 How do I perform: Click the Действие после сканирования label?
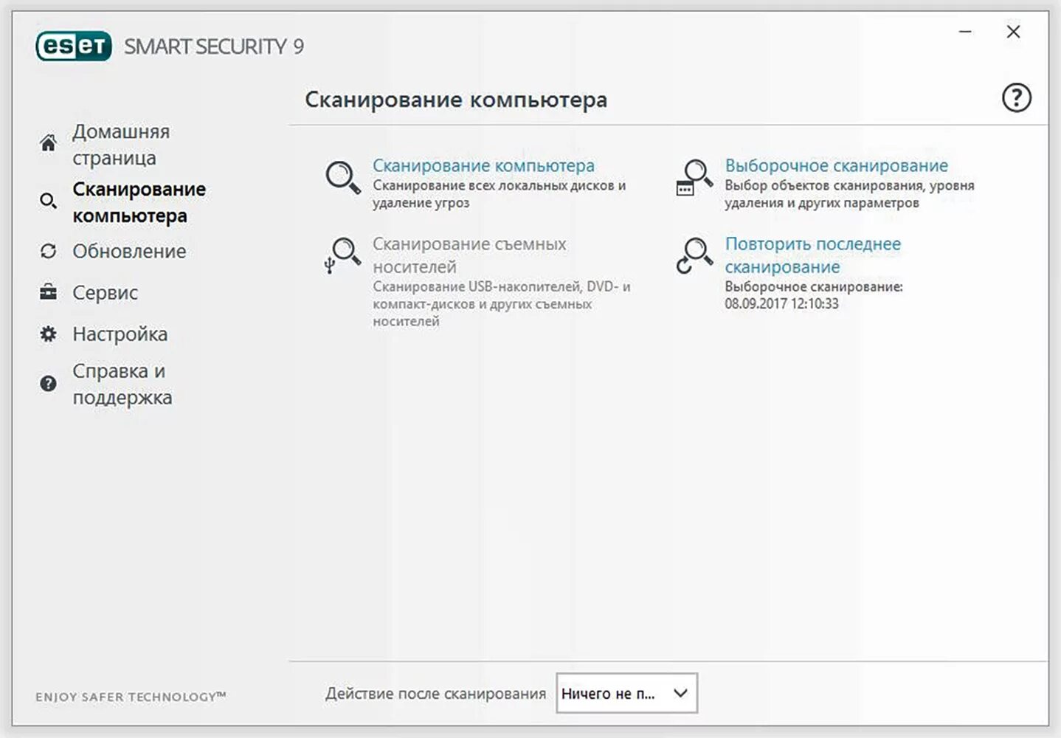click(435, 693)
